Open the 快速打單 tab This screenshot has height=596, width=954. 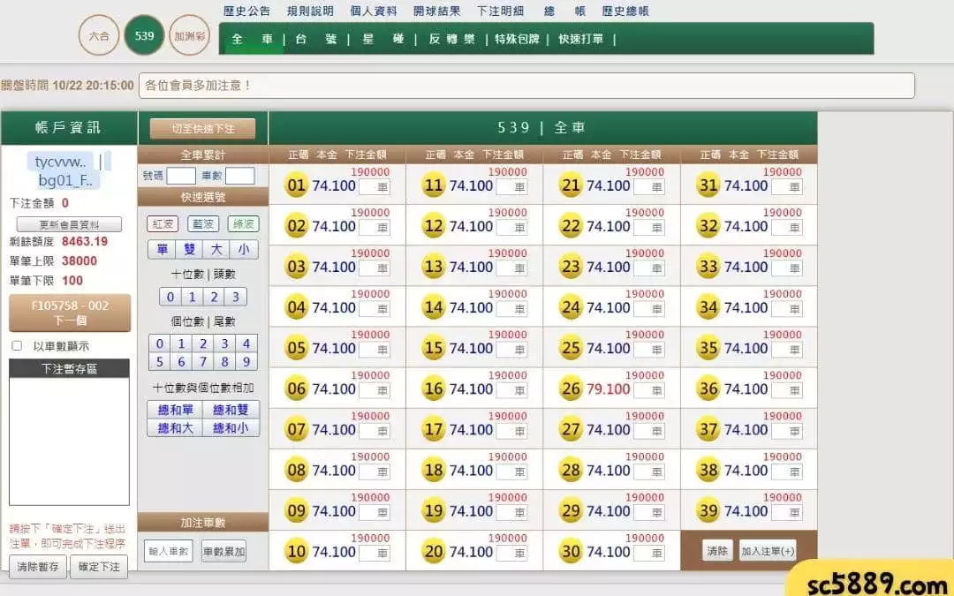pyautogui.click(x=581, y=39)
